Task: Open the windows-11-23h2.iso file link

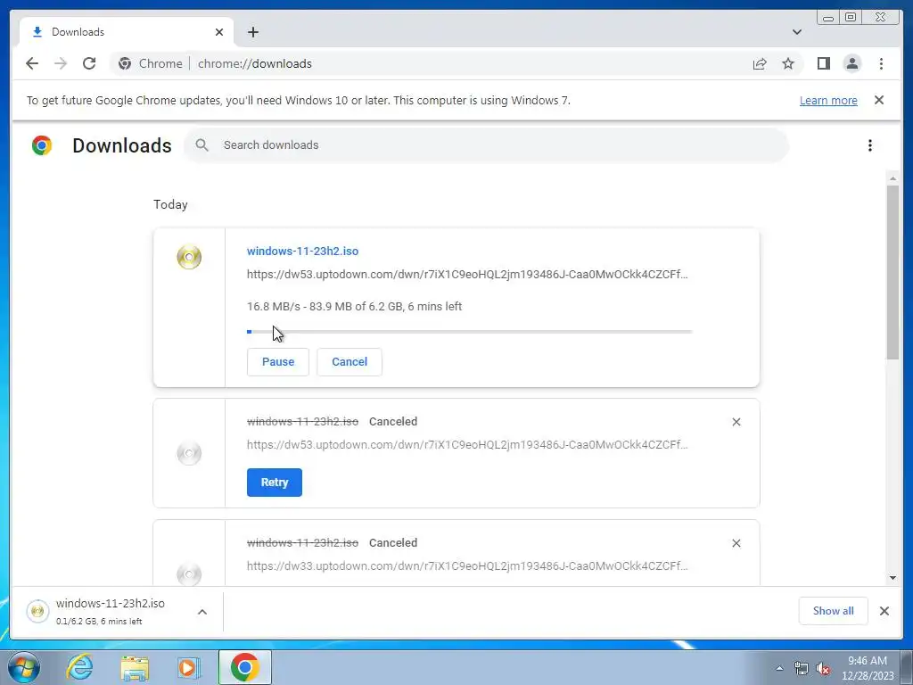Action: coord(303,251)
